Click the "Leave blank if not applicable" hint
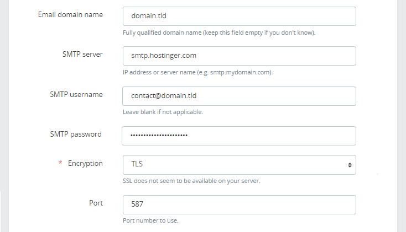The width and height of the screenshot is (406, 232). [163, 112]
